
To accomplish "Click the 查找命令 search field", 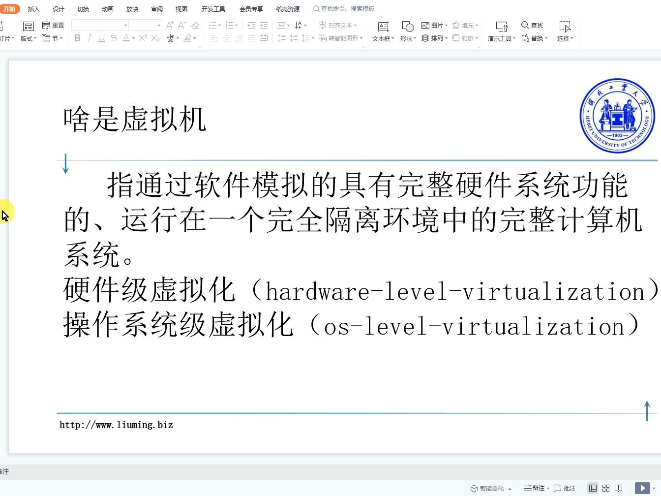I will (x=344, y=8).
